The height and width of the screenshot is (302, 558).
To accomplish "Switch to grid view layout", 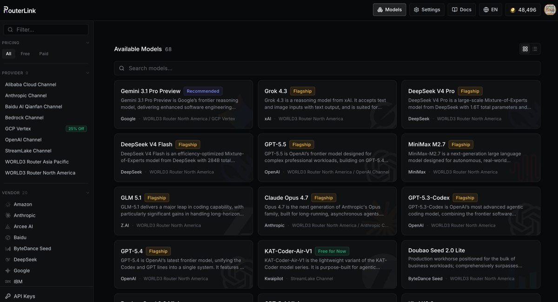I will [525, 49].
